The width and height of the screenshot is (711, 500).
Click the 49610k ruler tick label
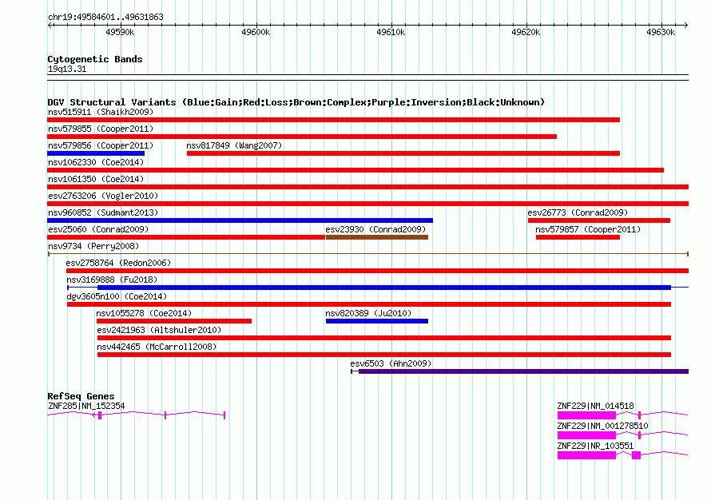click(391, 32)
